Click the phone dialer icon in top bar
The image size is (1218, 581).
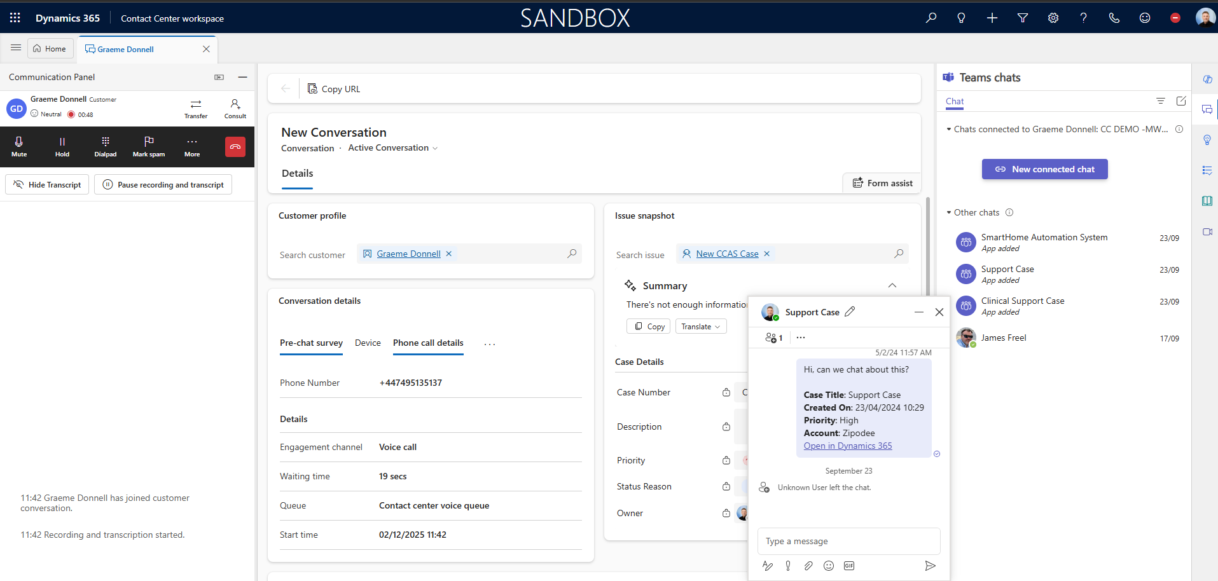1114,18
